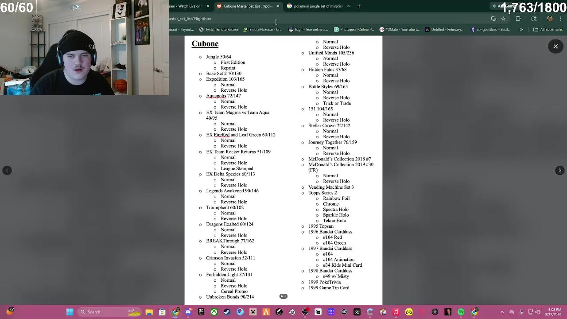The image size is (567, 319).
Task: Go to the next lightbox image
Action: 560,171
